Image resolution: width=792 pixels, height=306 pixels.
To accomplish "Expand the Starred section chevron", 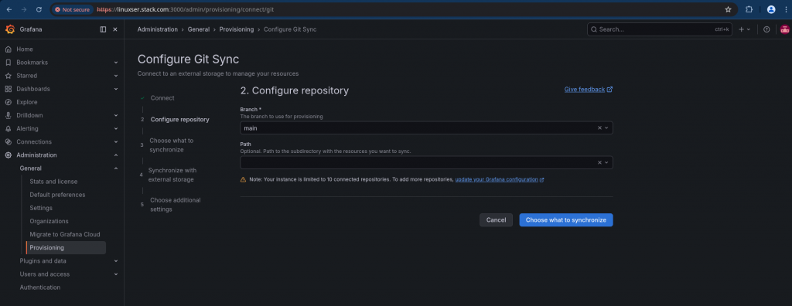I will [x=116, y=76].
